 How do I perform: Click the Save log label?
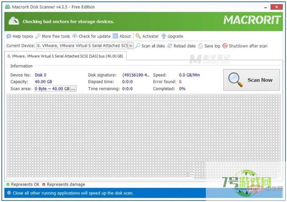click(x=212, y=46)
